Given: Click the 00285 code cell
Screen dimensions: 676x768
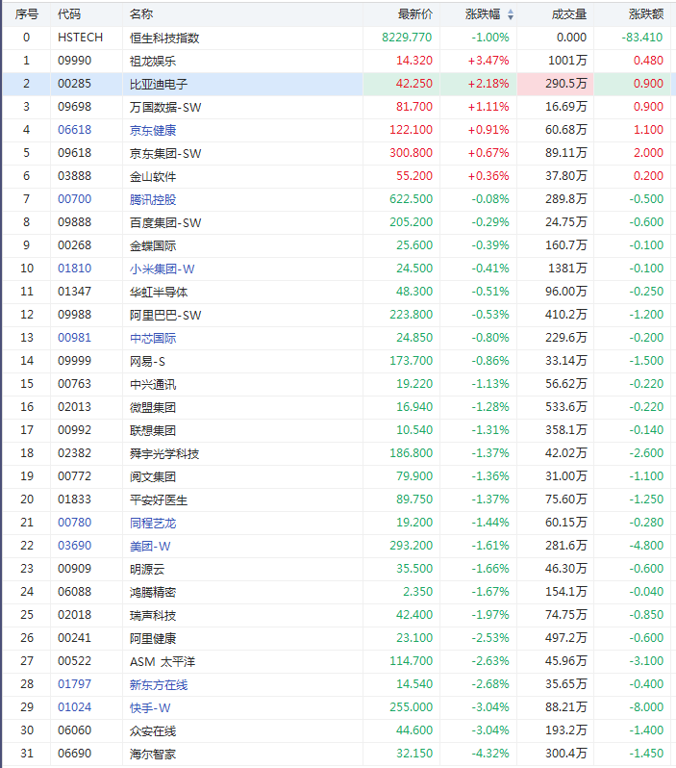Looking at the screenshot, I should pyautogui.click(x=74, y=84).
